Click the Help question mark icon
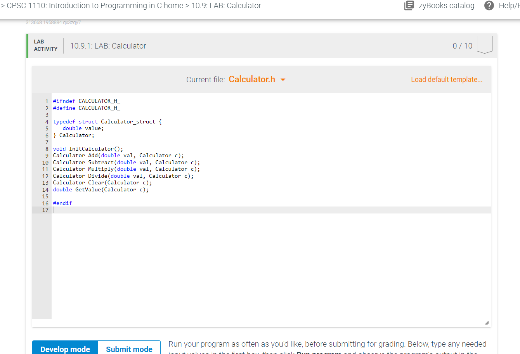This screenshot has width=520, height=354. pos(489,5)
